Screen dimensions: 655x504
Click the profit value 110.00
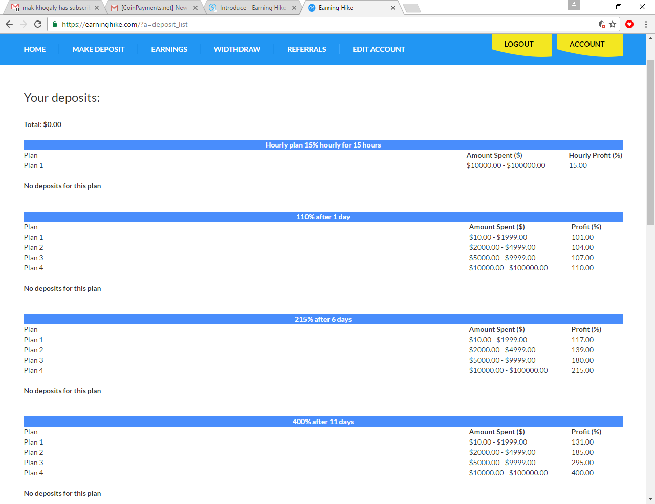583,268
